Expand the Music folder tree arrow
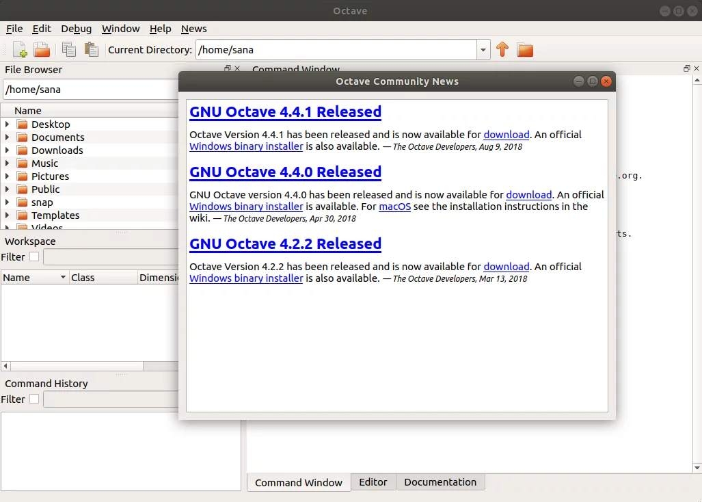 [x=7, y=163]
